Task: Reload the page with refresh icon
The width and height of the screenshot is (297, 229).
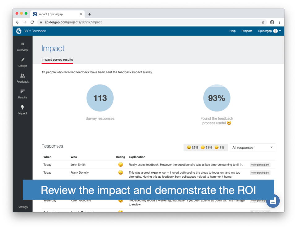Action: click(32, 22)
